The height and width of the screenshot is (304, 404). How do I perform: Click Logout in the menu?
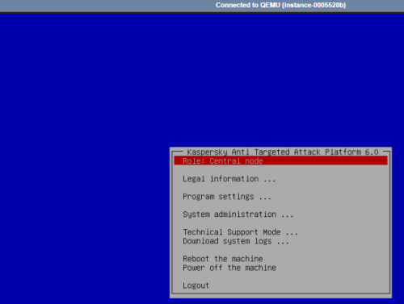(196, 285)
